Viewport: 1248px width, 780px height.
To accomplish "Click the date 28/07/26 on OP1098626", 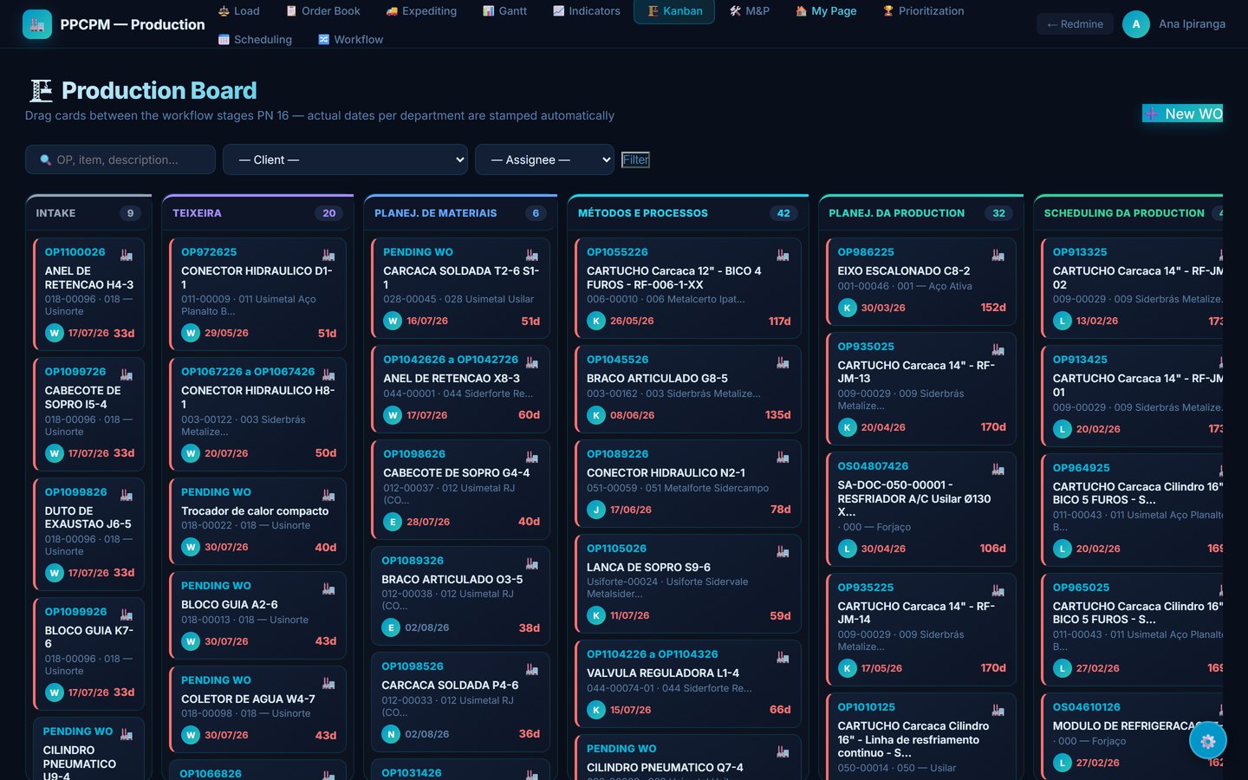I will point(428,522).
